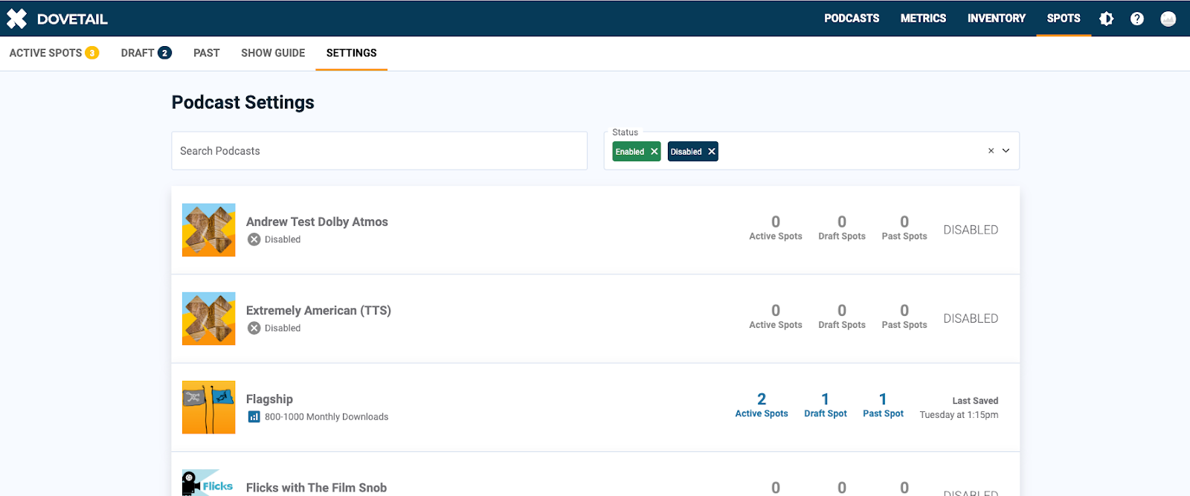The width and height of the screenshot is (1190, 496).
Task: Open Flagship's 1 Draft Spot link
Action: [x=825, y=405]
